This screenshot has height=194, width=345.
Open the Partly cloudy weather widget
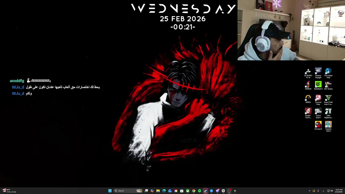pyautogui.click(x=9, y=191)
